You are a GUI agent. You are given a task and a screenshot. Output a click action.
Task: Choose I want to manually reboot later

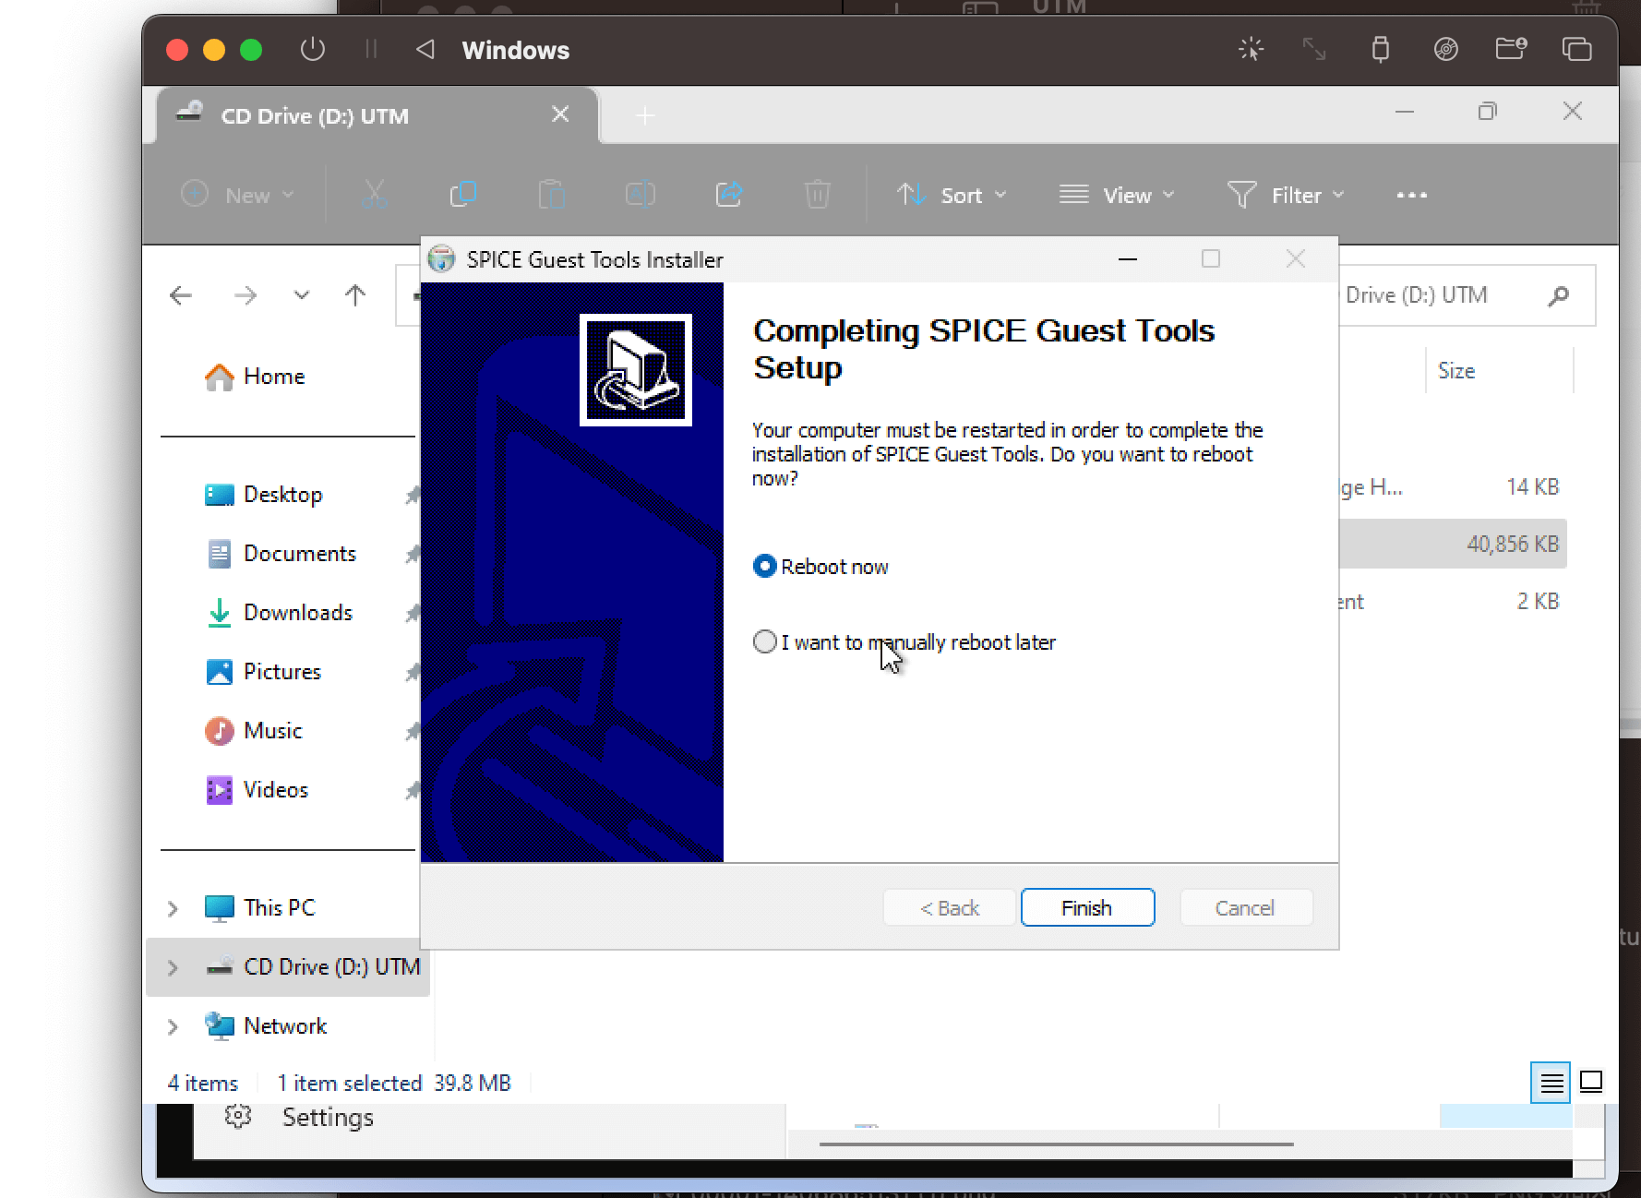[904, 641]
